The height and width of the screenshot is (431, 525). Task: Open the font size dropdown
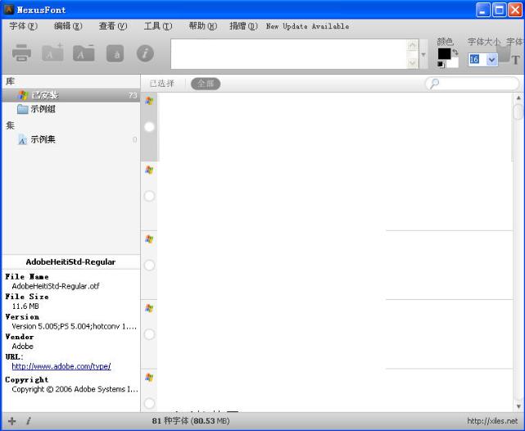coord(491,59)
